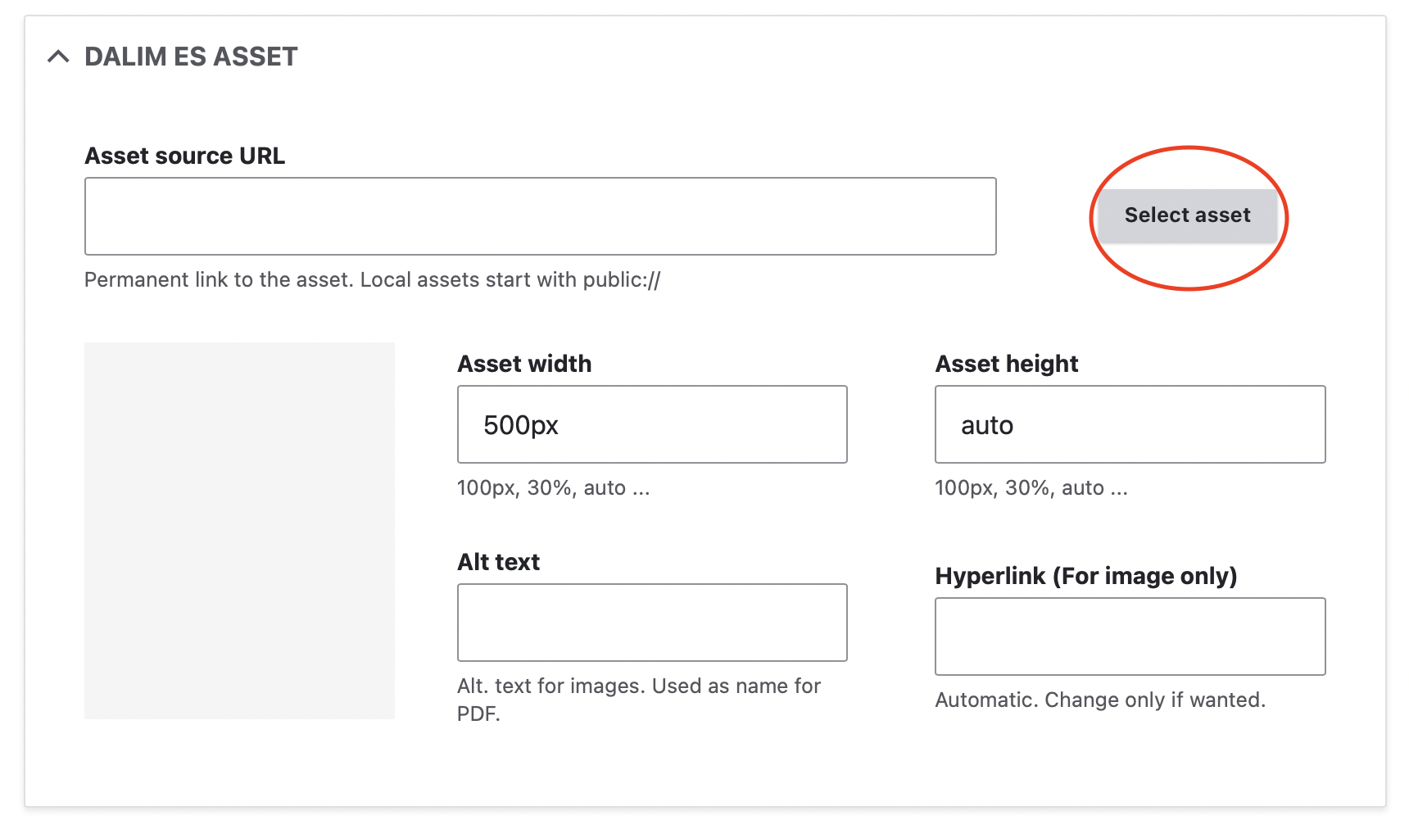1409x829 pixels.
Task: Collapse the DALIM ES ASSET section chevron
Action: click(58, 57)
